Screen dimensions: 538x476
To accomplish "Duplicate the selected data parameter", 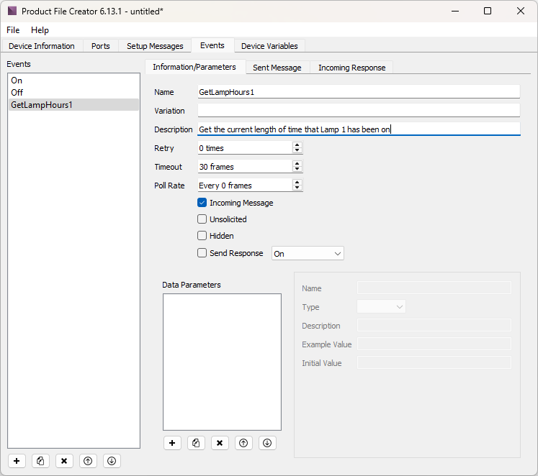I will point(196,443).
